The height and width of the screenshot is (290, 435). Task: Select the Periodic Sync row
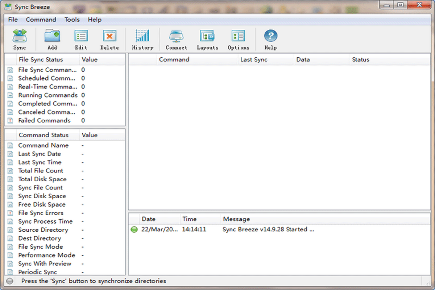65,272
